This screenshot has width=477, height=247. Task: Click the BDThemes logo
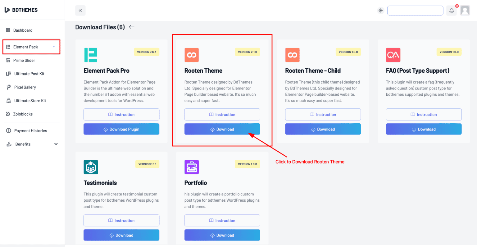pos(21,10)
